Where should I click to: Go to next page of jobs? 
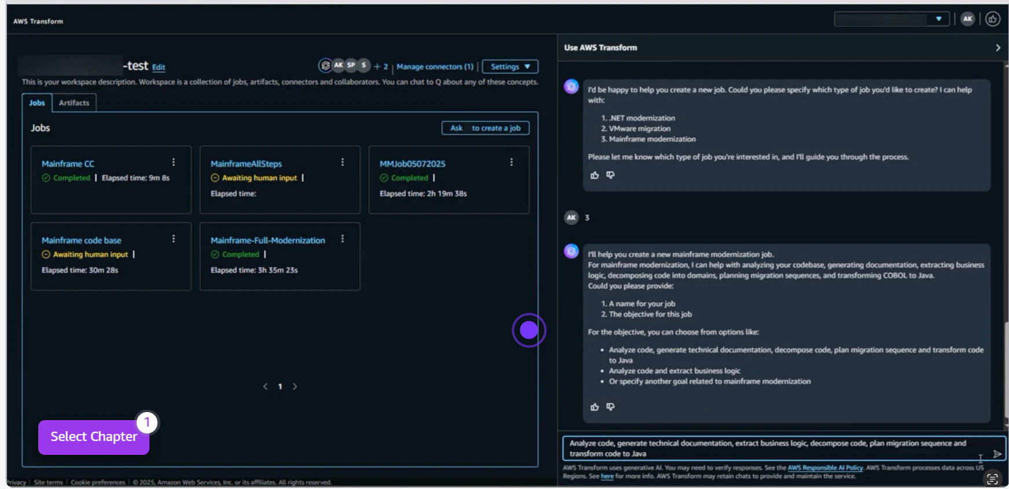(x=295, y=387)
